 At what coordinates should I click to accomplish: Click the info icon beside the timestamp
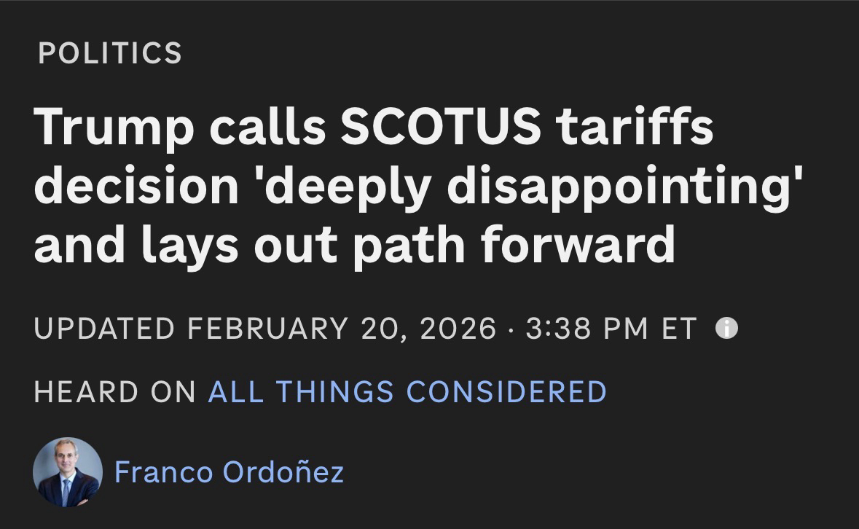(x=726, y=329)
